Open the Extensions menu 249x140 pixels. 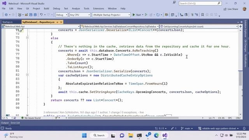[98, 9]
